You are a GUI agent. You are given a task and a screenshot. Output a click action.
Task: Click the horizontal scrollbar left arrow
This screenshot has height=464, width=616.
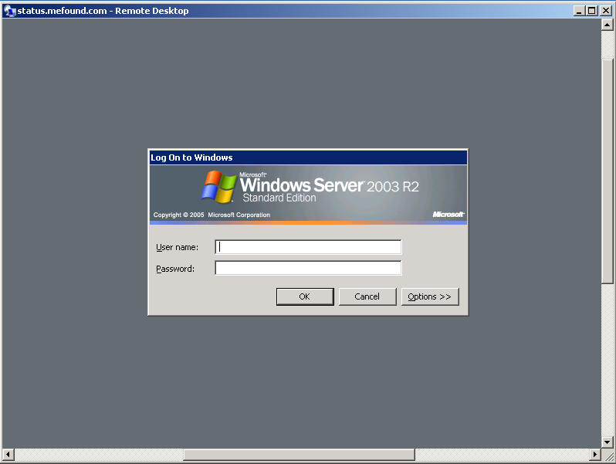click(8, 455)
